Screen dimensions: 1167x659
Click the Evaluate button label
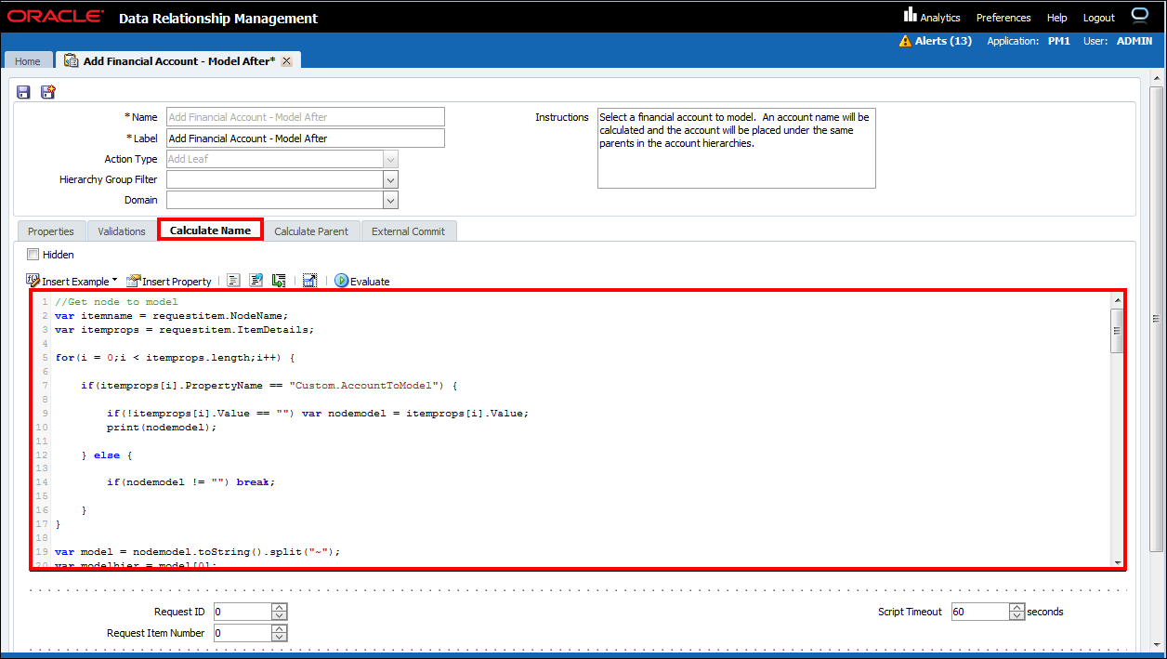(x=370, y=282)
